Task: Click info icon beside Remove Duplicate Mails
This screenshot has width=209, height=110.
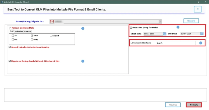Action: 83,28
